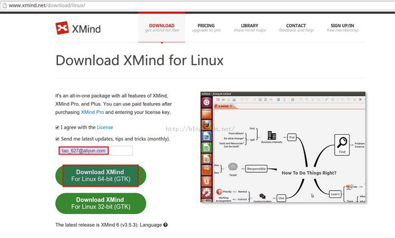
Task: Click the XMind logo icon
Action: [62, 28]
